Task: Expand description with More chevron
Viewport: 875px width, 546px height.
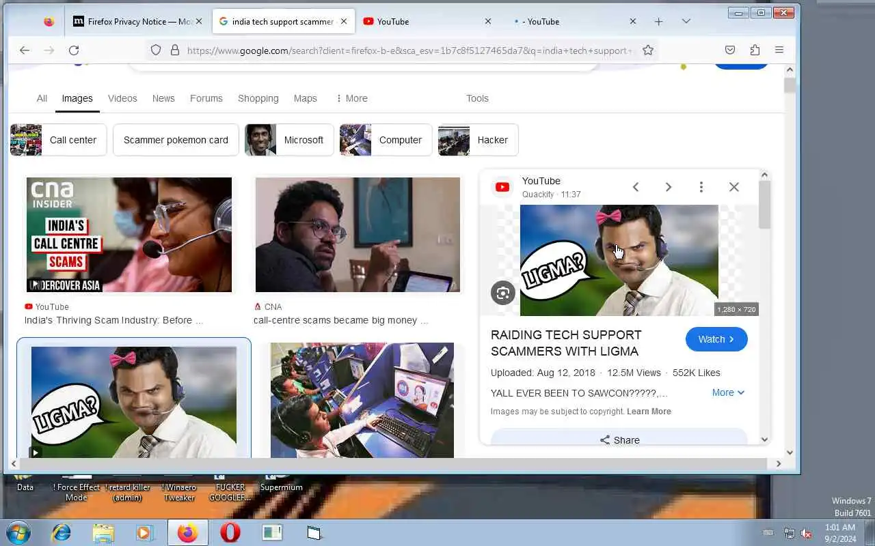Action: (x=728, y=392)
